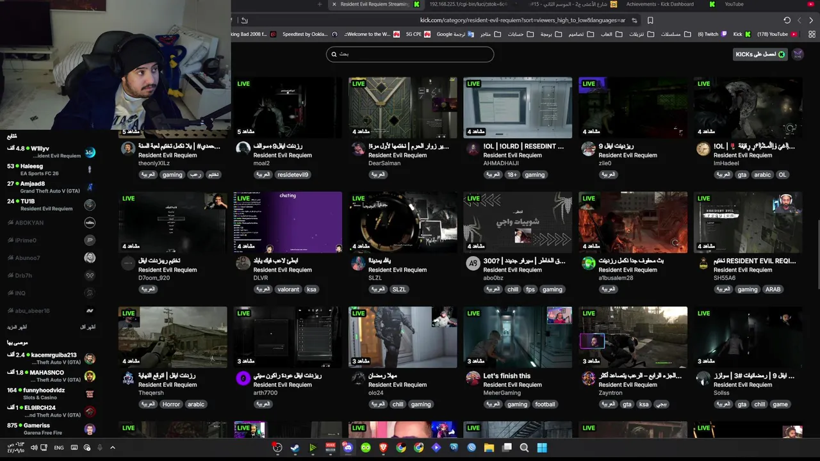The image size is (820, 461).
Task: Open Discord from the taskbar
Action: click(x=348, y=448)
